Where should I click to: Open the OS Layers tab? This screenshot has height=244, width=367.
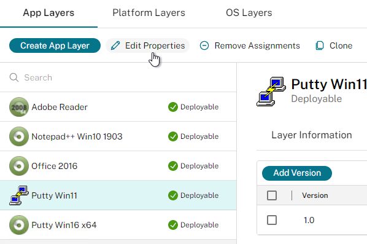pyautogui.click(x=249, y=13)
